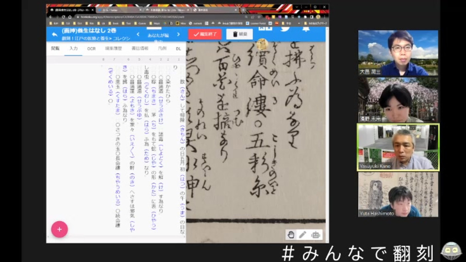Click the ruby reading (ちまき)
Screen dimensions: 466x262
[154, 96]
